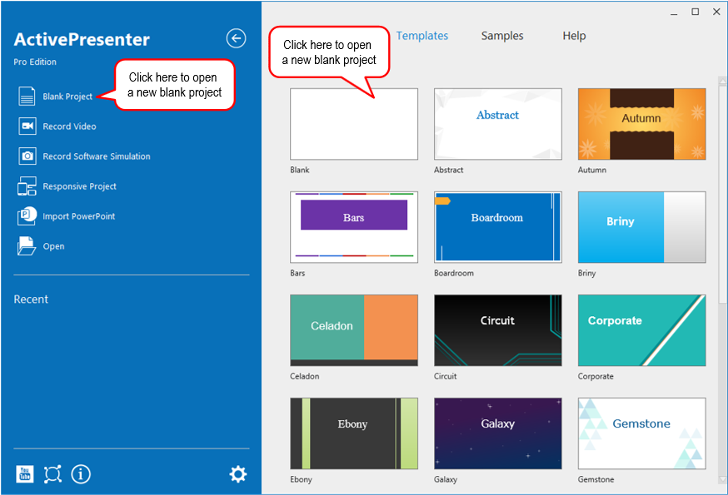Viewport: 728px width, 495px height.
Task: Click the Record Software Simulation camera icon
Action: (x=27, y=156)
